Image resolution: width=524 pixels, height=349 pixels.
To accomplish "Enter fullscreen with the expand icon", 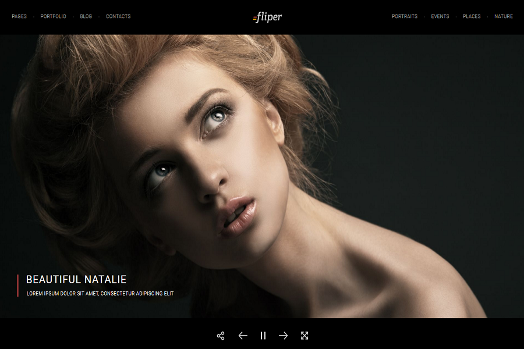I will (x=304, y=336).
